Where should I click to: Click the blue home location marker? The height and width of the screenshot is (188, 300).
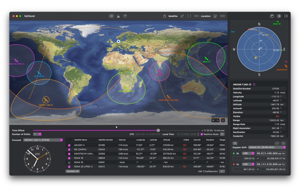pos(118,41)
